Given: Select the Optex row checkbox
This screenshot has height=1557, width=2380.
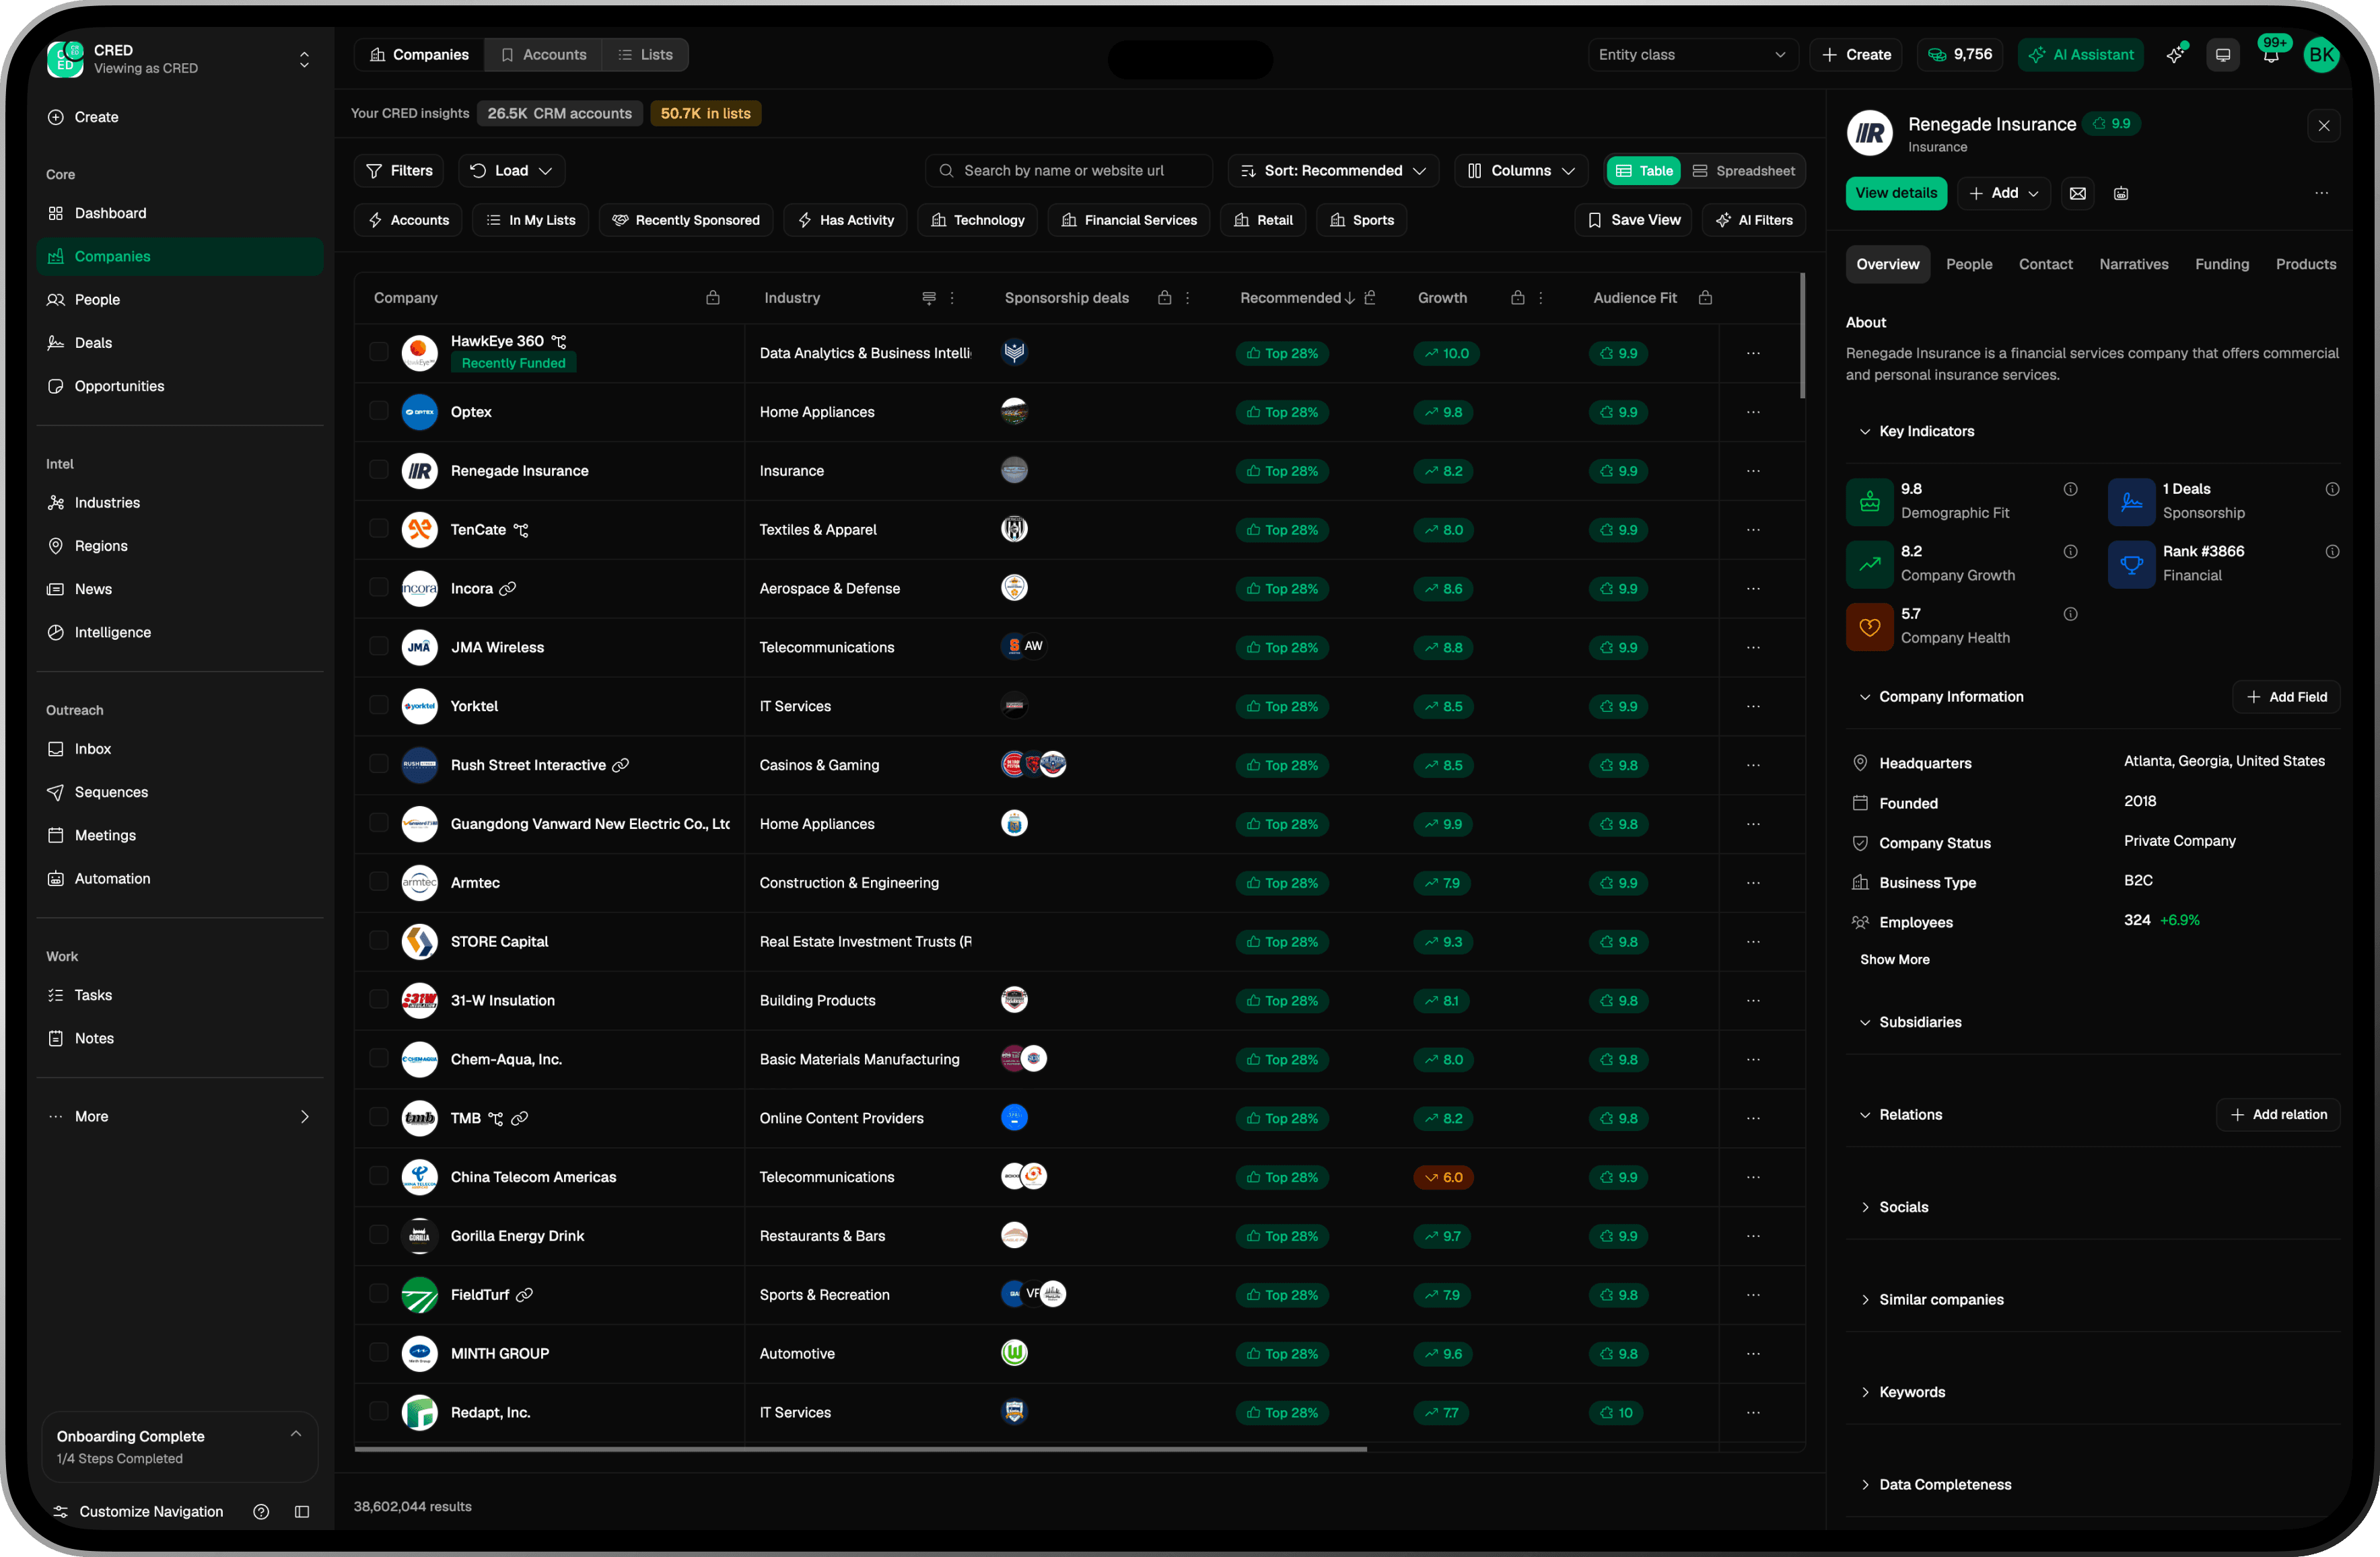Looking at the screenshot, I should coord(379,410).
